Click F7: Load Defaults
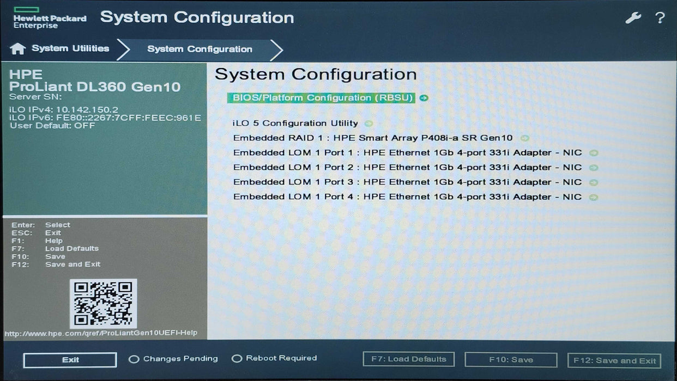Image resolution: width=677 pixels, height=381 pixels. 408,359
